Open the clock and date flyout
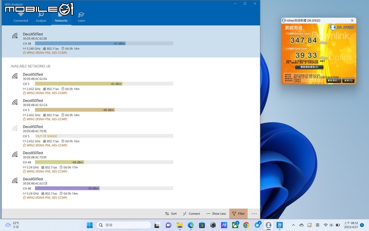This screenshot has height=231, width=369. (351, 225)
